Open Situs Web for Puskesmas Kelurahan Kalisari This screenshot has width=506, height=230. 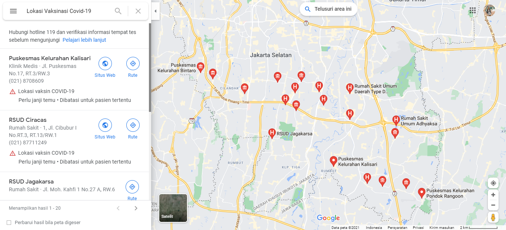(105, 68)
